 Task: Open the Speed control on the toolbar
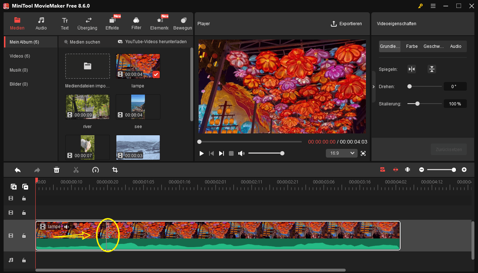point(96,170)
